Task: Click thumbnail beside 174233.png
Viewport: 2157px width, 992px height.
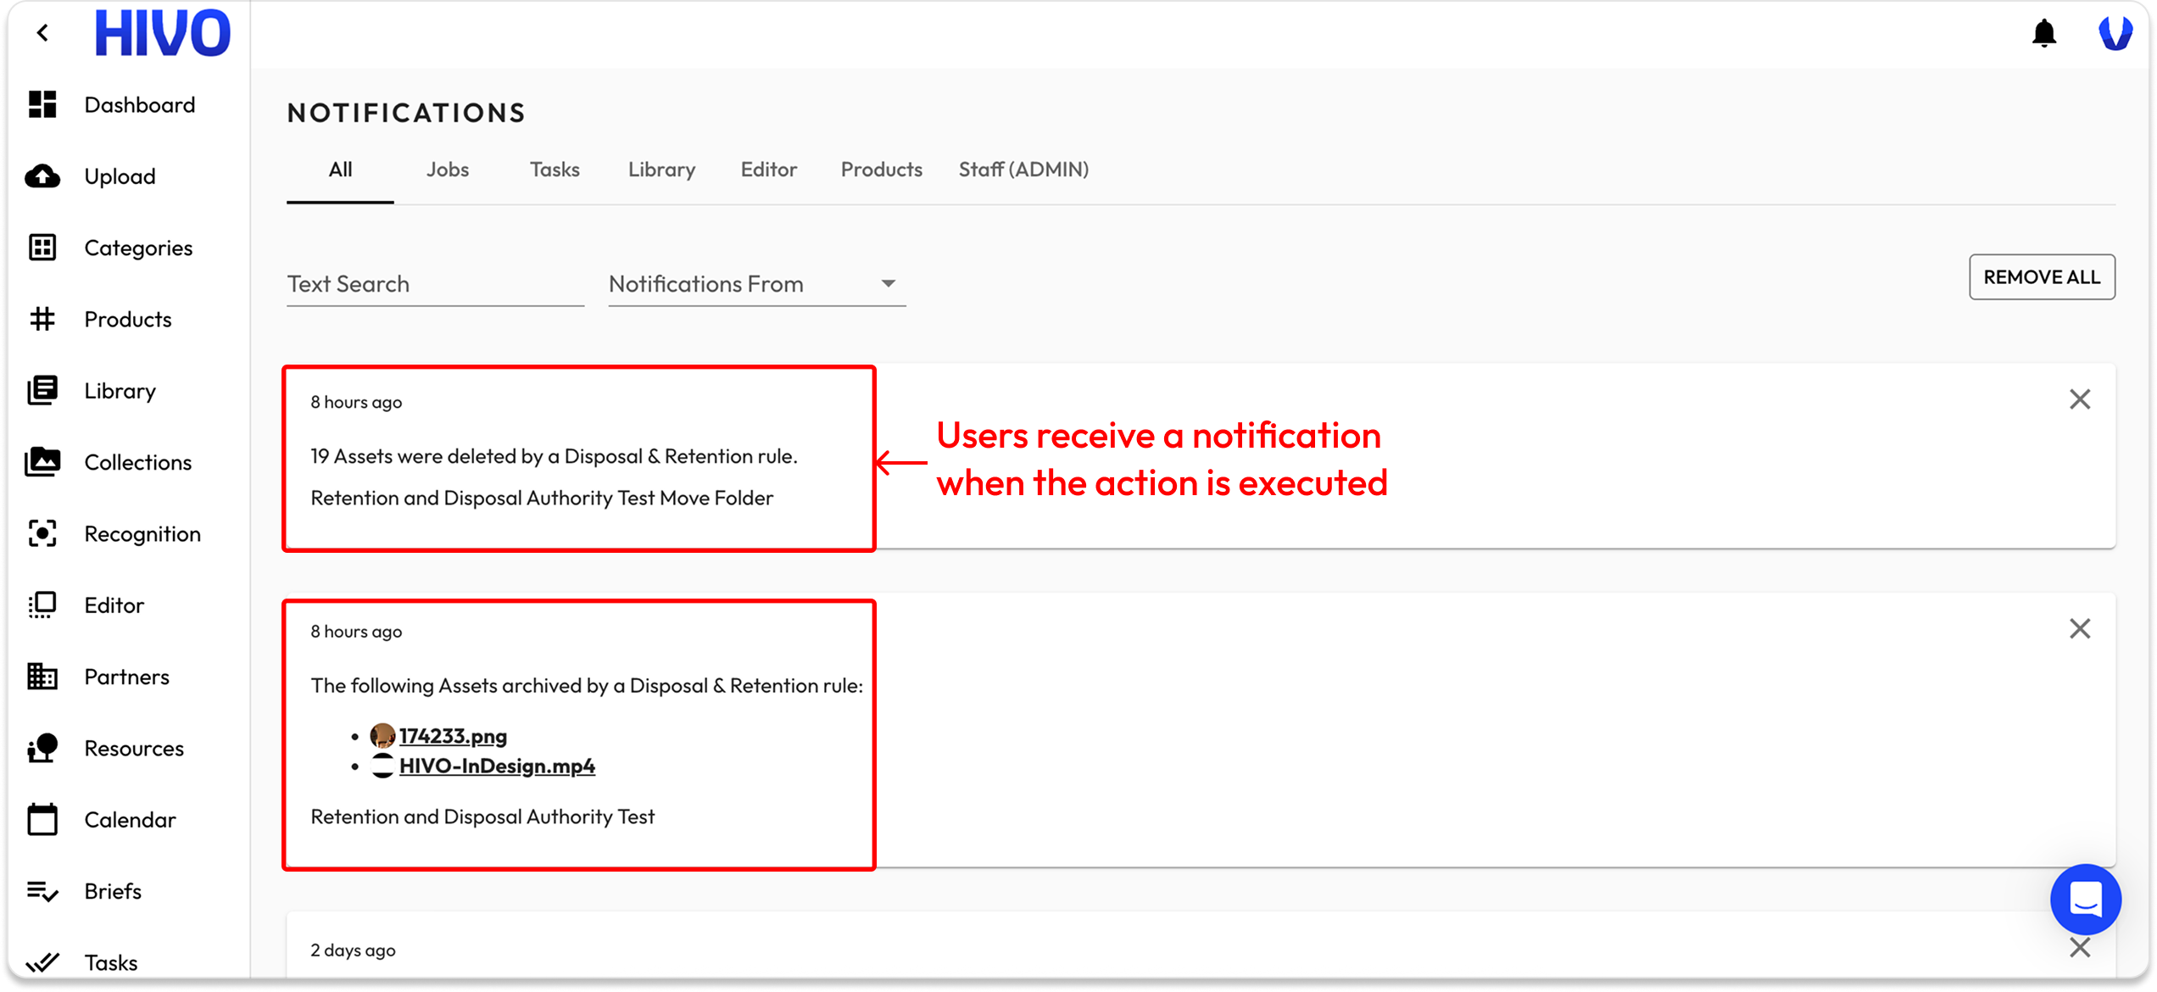Action: [382, 735]
